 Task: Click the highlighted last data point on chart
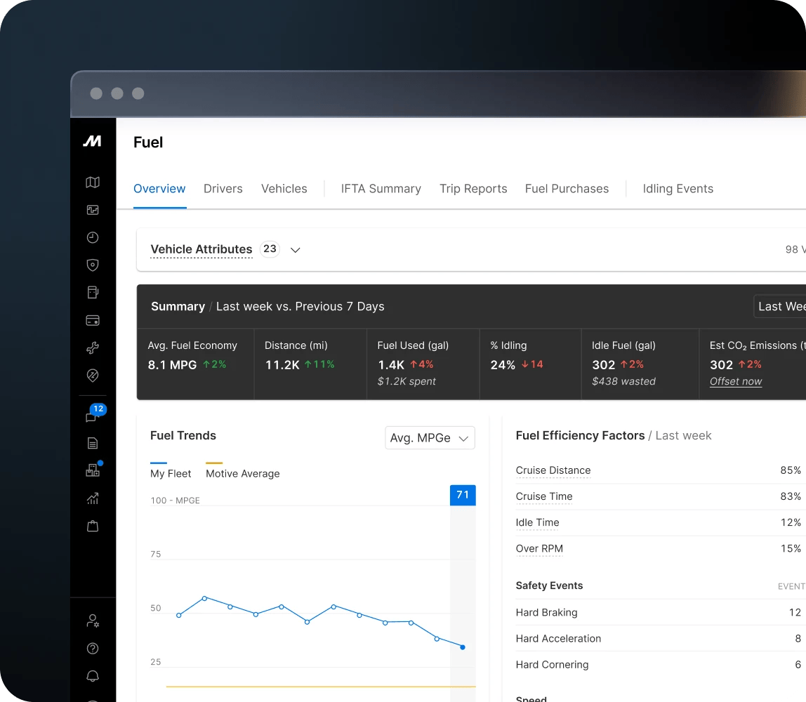(x=463, y=647)
